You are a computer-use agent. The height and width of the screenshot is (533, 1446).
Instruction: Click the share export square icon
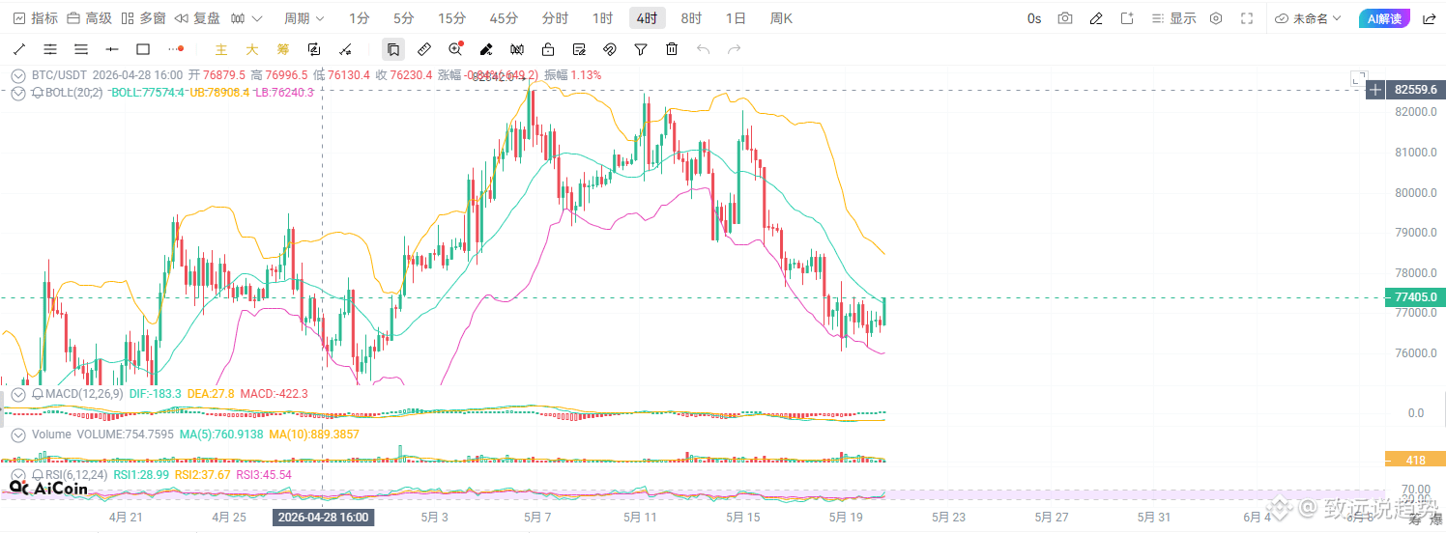pyautogui.click(x=1127, y=18)
